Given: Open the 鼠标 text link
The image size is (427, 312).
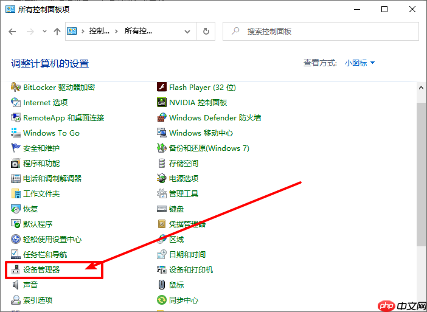Looking at the screenshot, I should pyautogui.click(x=176, y=285).
